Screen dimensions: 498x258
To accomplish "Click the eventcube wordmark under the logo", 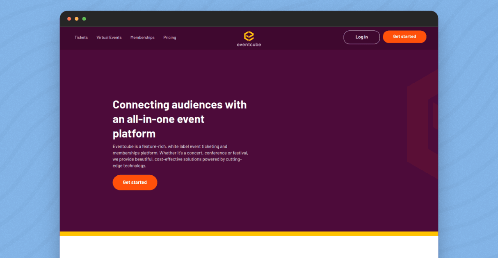I will point(249,45).
